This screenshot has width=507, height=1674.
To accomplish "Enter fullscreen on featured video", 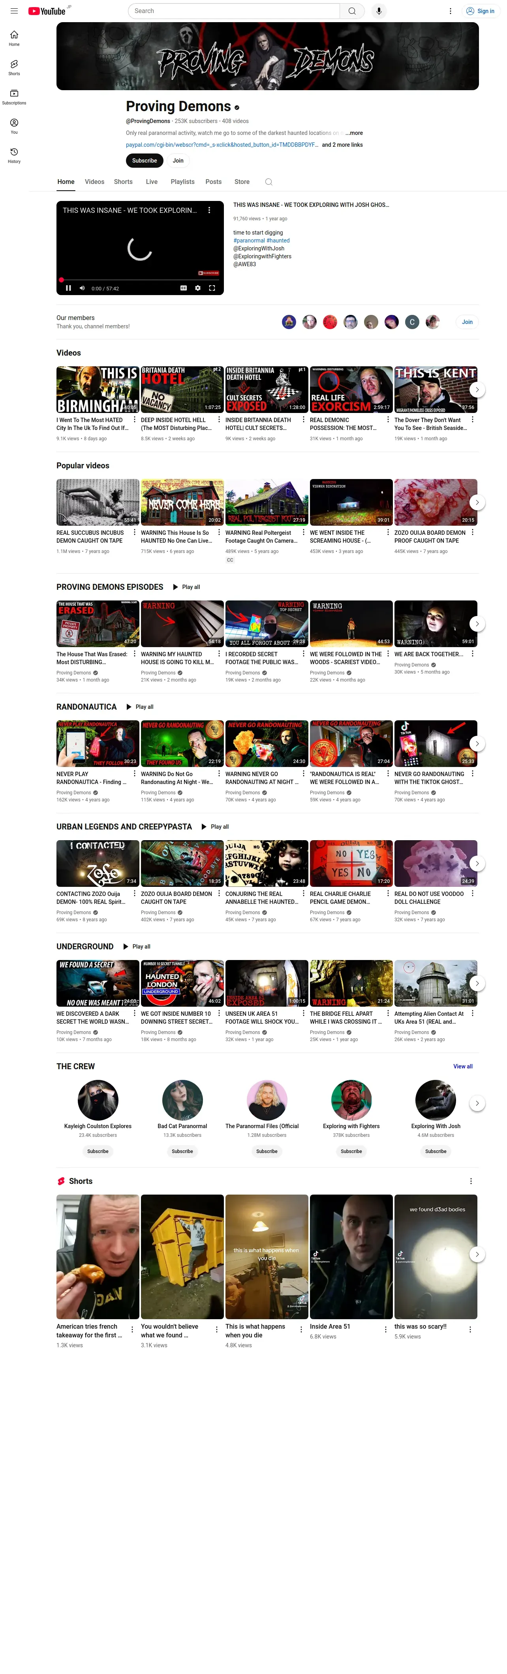I will 212,288.
